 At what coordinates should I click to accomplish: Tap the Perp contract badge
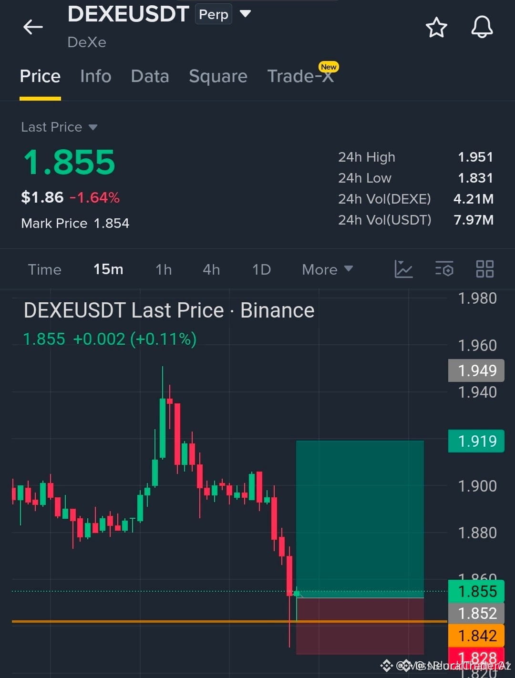click(x=214, y=14)
